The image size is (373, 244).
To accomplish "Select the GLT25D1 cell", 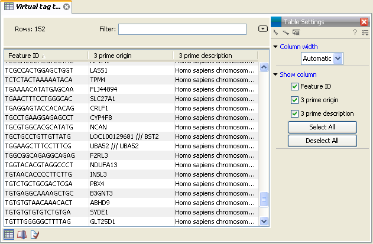I will click(x=131, y=222).
